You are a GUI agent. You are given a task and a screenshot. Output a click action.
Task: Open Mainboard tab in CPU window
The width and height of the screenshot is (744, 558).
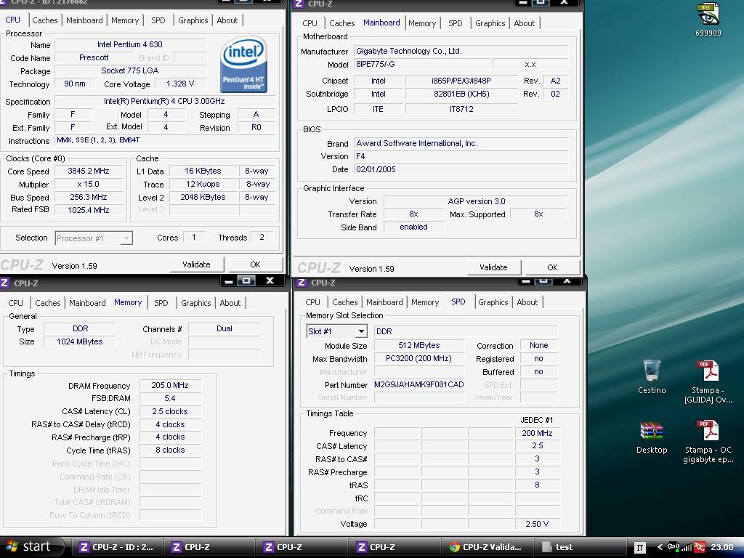pos(84,20)
